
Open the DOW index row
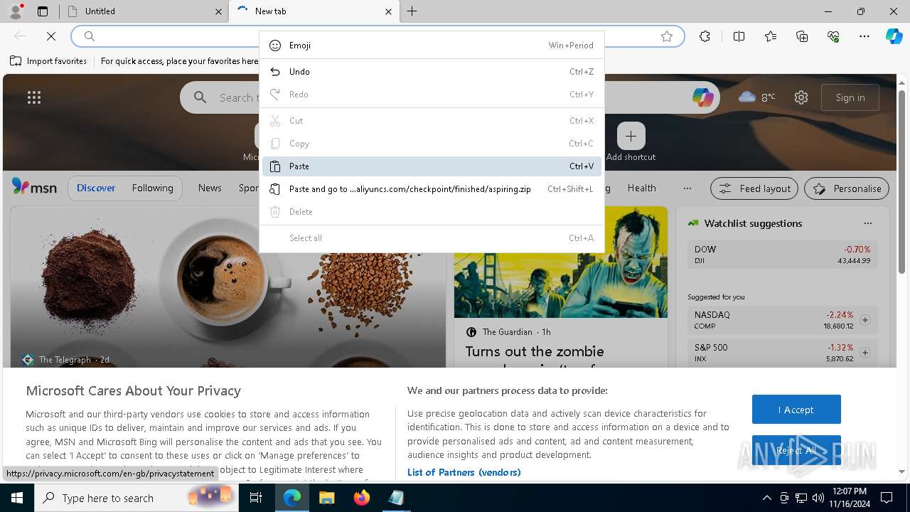(782, 255)
